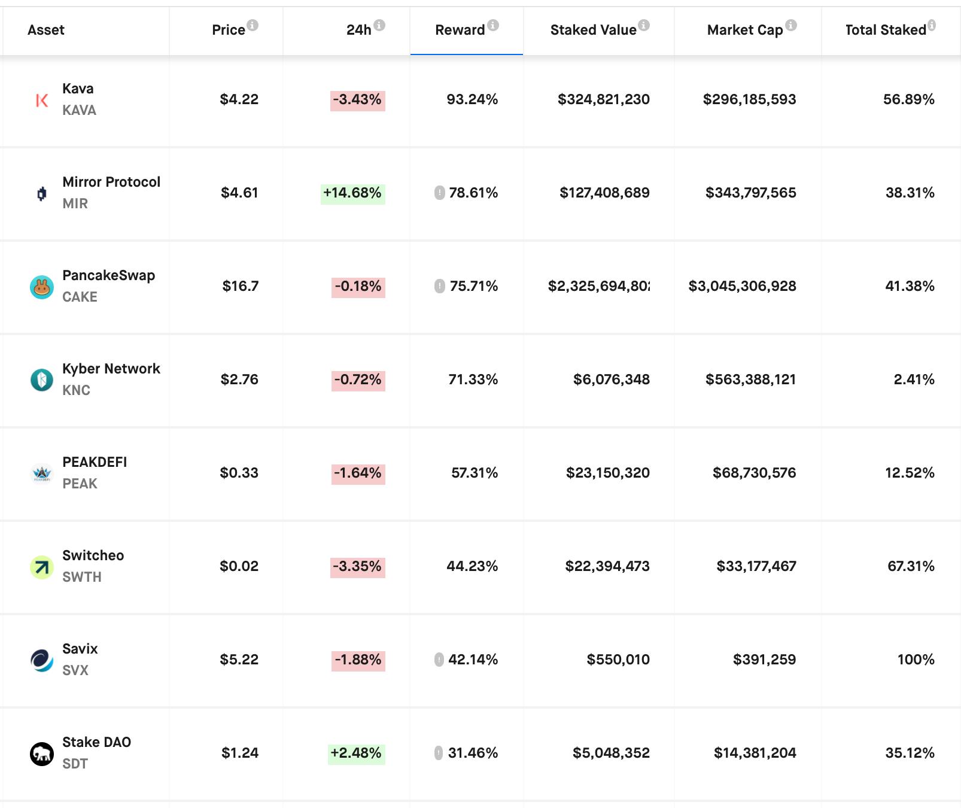Image resolution: width=961 pixels, height=808 pixels.
Task: Click Kyber Network market cap $563,388,121
Action: (x=751, y=379)
